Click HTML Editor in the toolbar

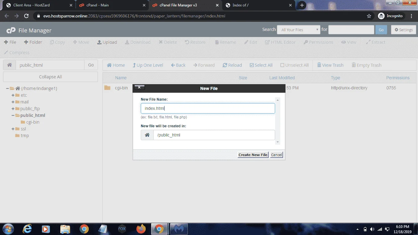(x=280, y=42)
